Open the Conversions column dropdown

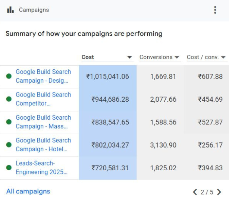177,57
